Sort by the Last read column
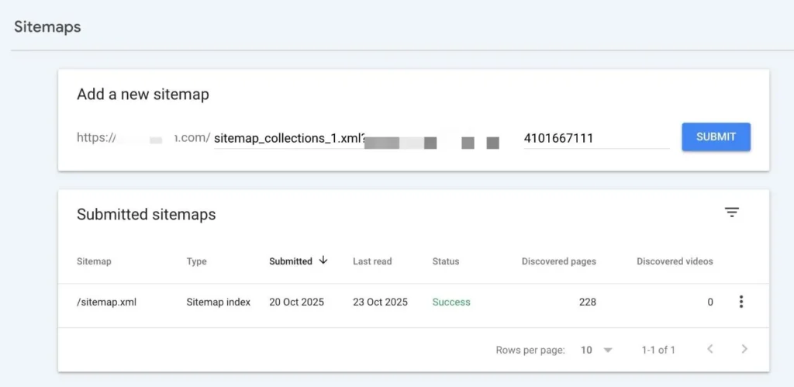The height and width of the screenshot is (387, 794). point(372,261)
